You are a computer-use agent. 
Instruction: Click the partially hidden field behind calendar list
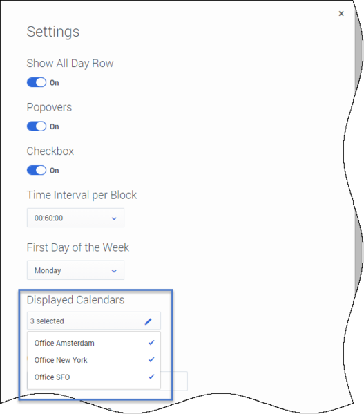point(174,381)
